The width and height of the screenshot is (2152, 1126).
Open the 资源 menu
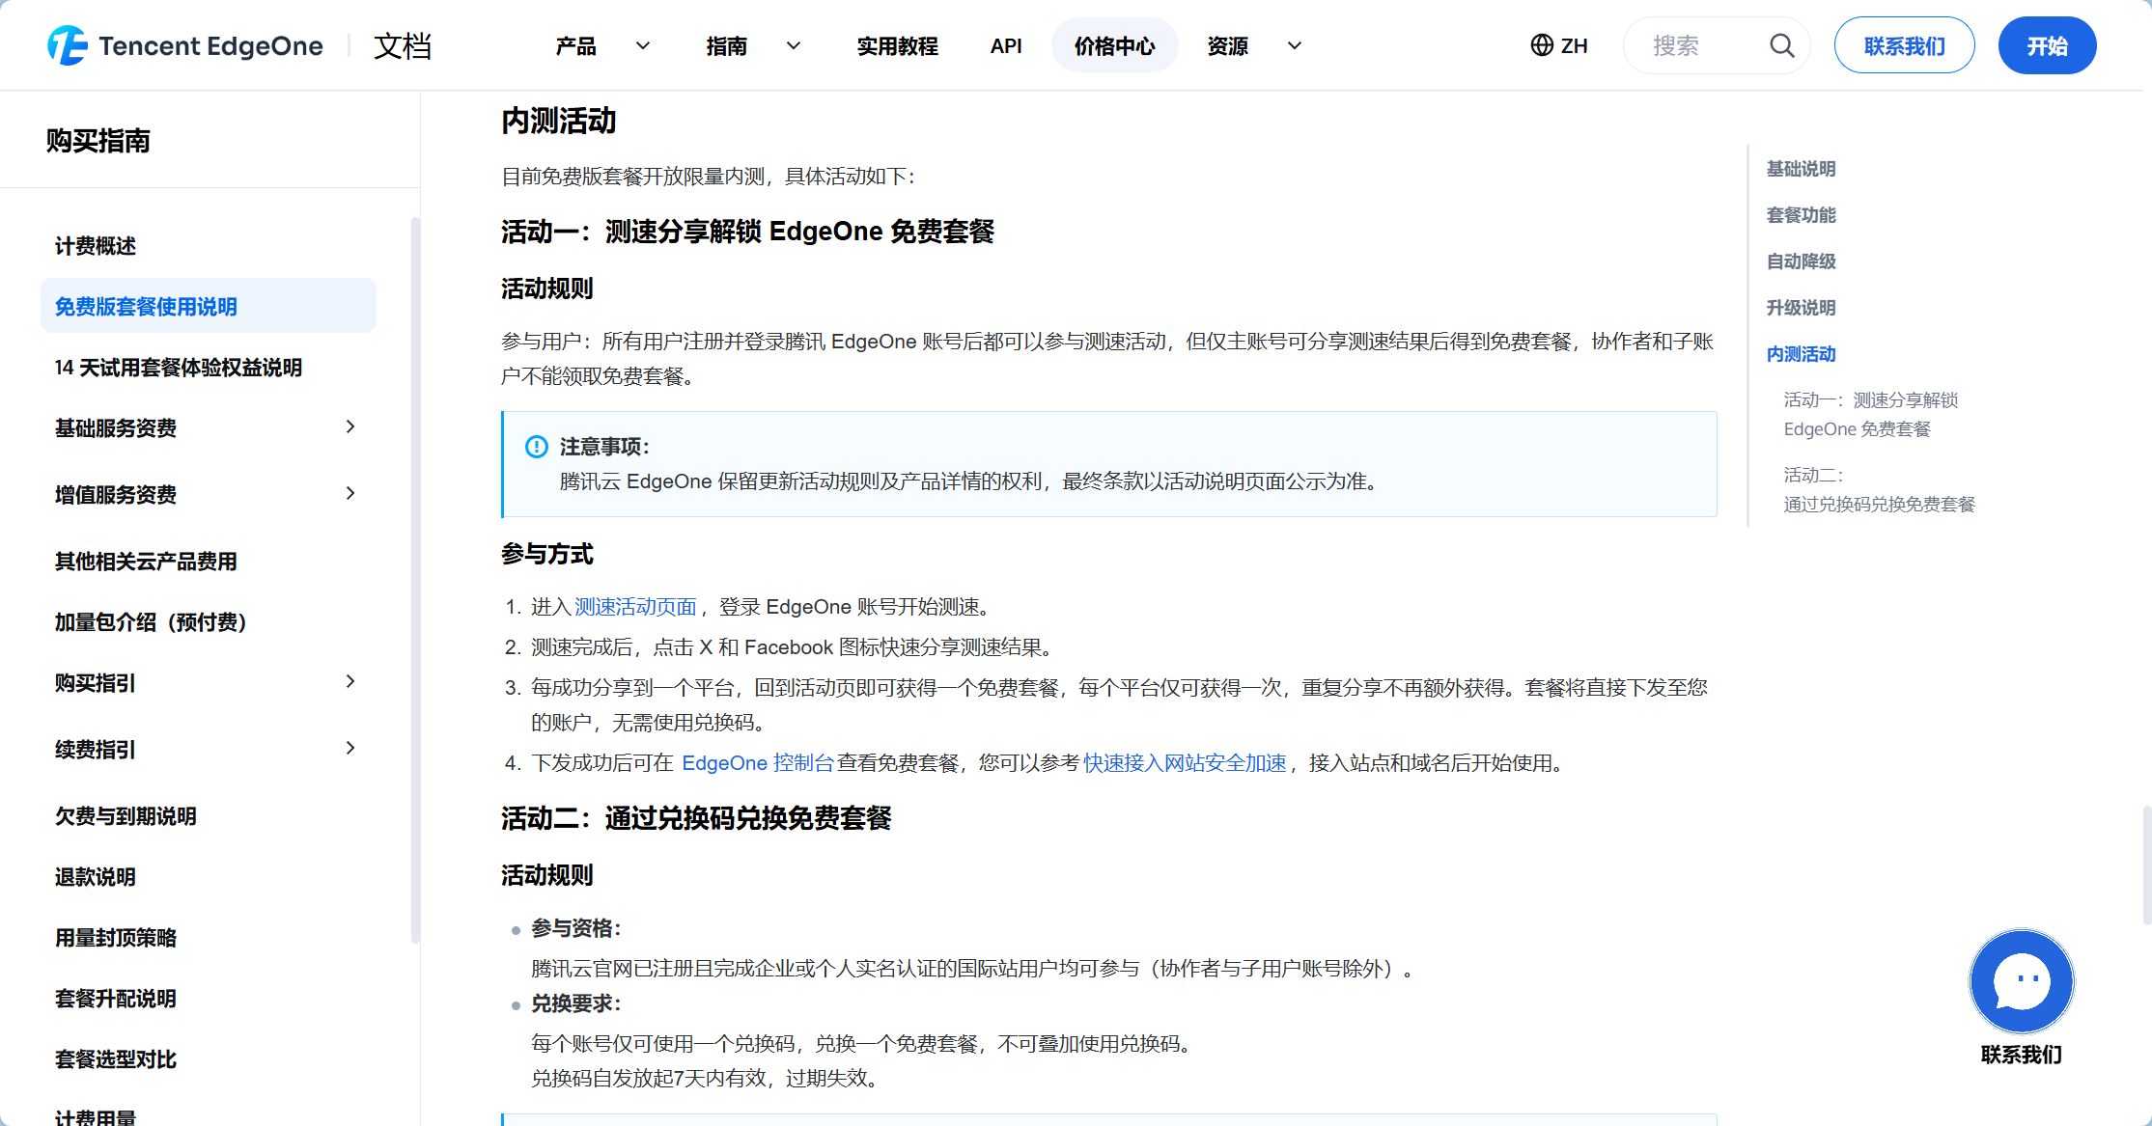click(1228, 45)
